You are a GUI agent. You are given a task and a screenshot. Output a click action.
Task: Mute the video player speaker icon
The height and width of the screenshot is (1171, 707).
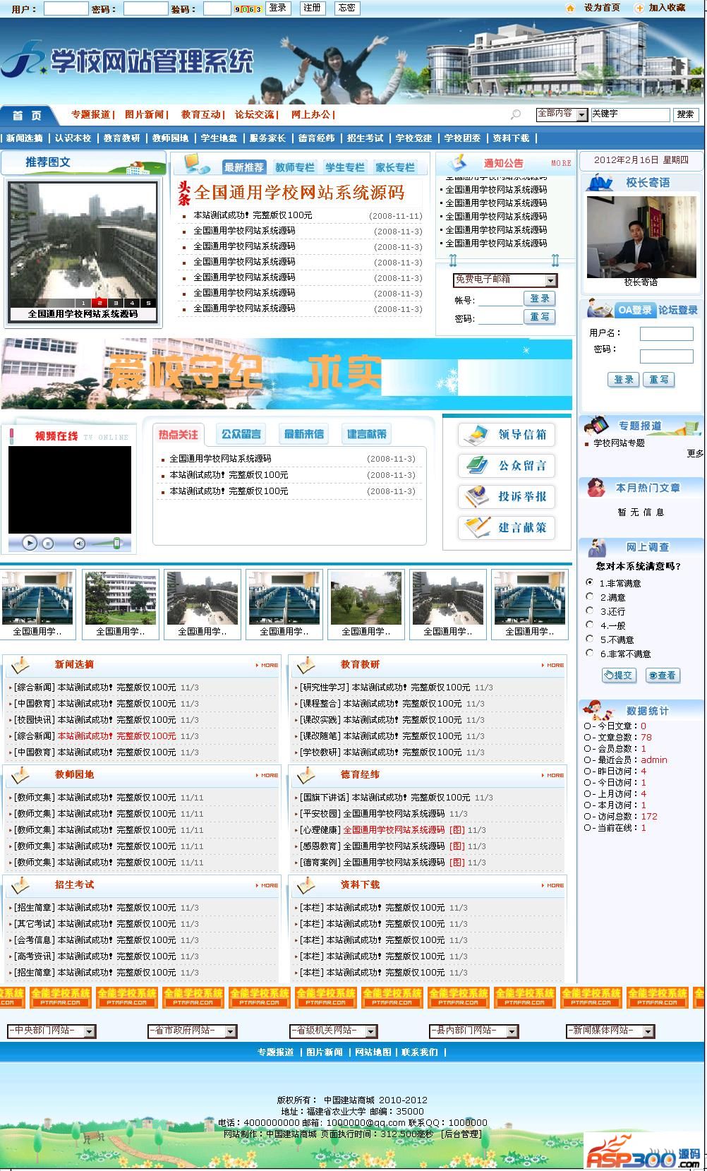[x=79, y=544]
